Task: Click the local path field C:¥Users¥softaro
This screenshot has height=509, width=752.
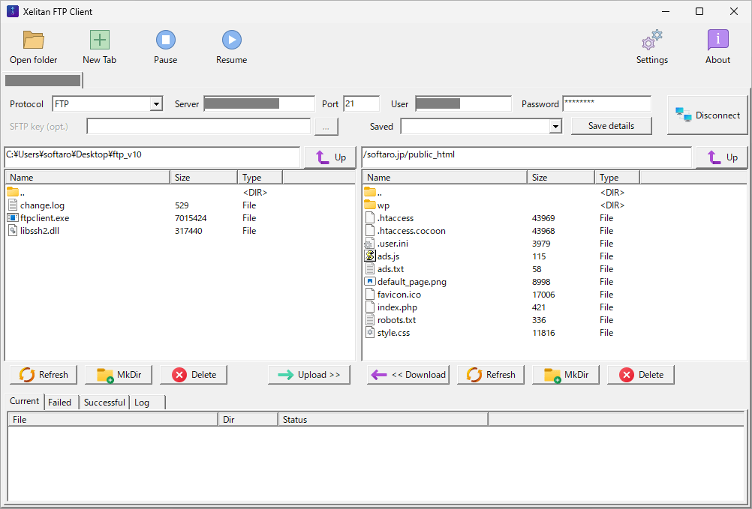Action: tap(152, 157)
